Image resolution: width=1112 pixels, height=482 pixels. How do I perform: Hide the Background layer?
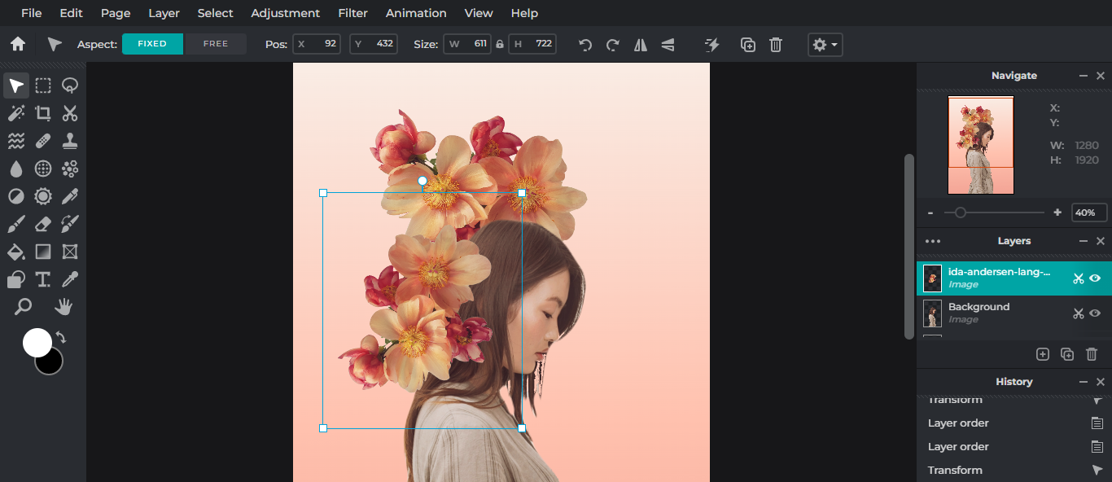[x=1097, y=313]
